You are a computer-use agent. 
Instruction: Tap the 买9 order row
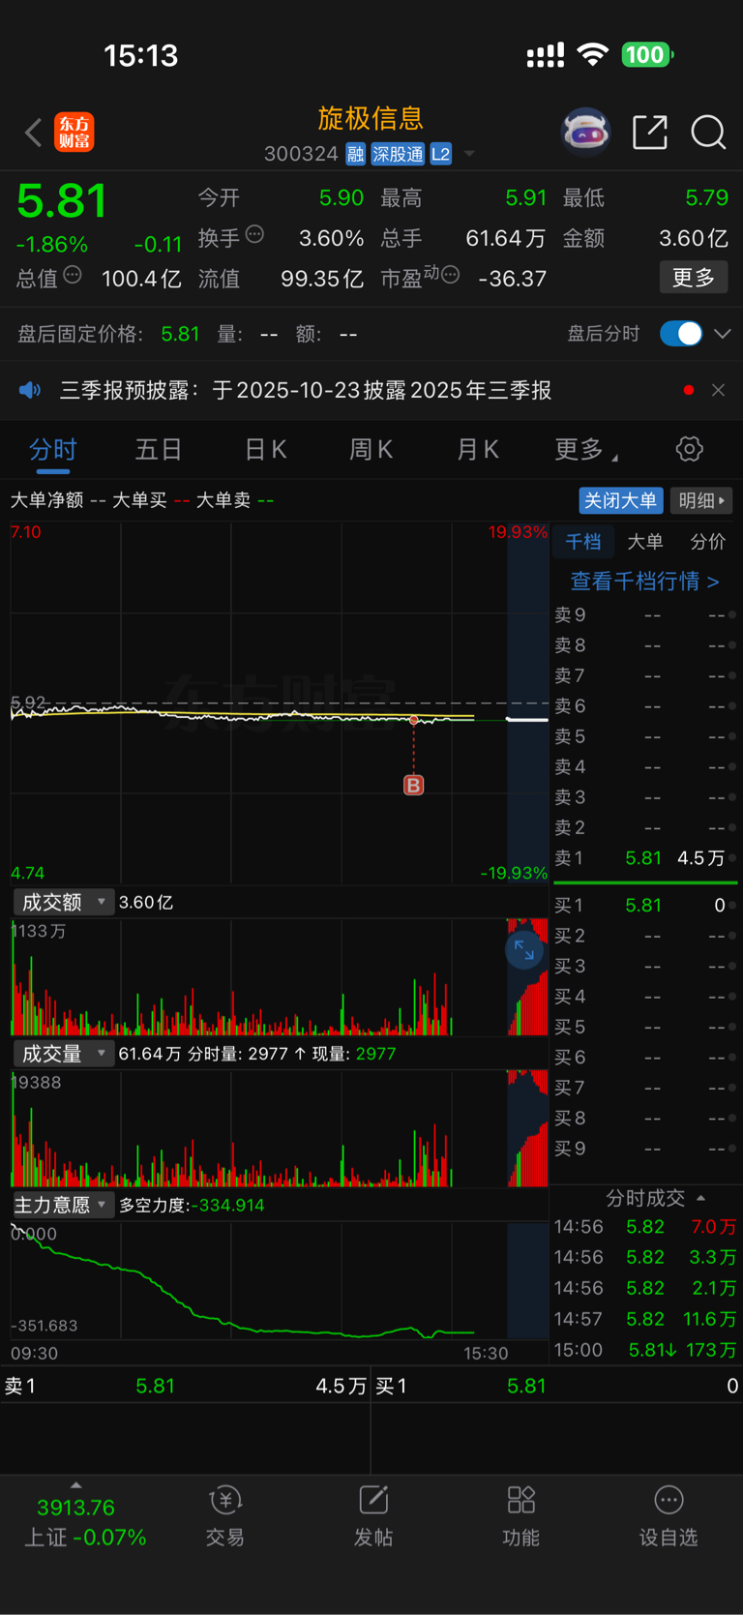coord(645,1149)
